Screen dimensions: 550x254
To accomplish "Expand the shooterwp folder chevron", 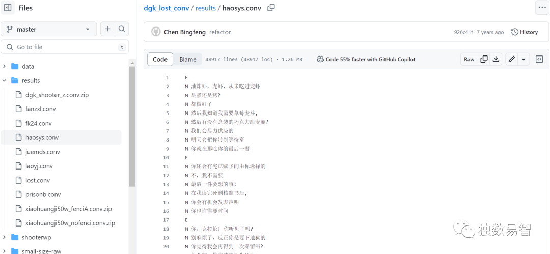I will click(x=4, y=238).
